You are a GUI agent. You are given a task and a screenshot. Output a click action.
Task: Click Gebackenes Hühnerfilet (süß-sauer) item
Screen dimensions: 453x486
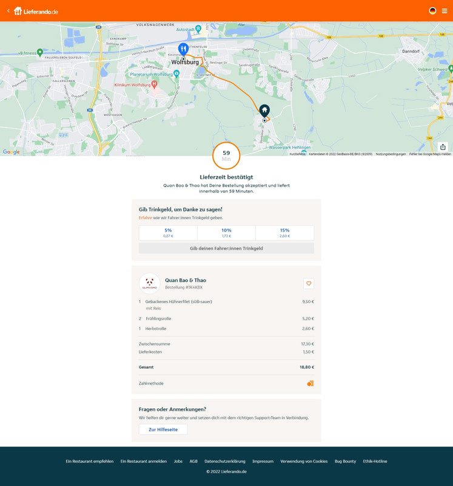click(x=178, y=301)
